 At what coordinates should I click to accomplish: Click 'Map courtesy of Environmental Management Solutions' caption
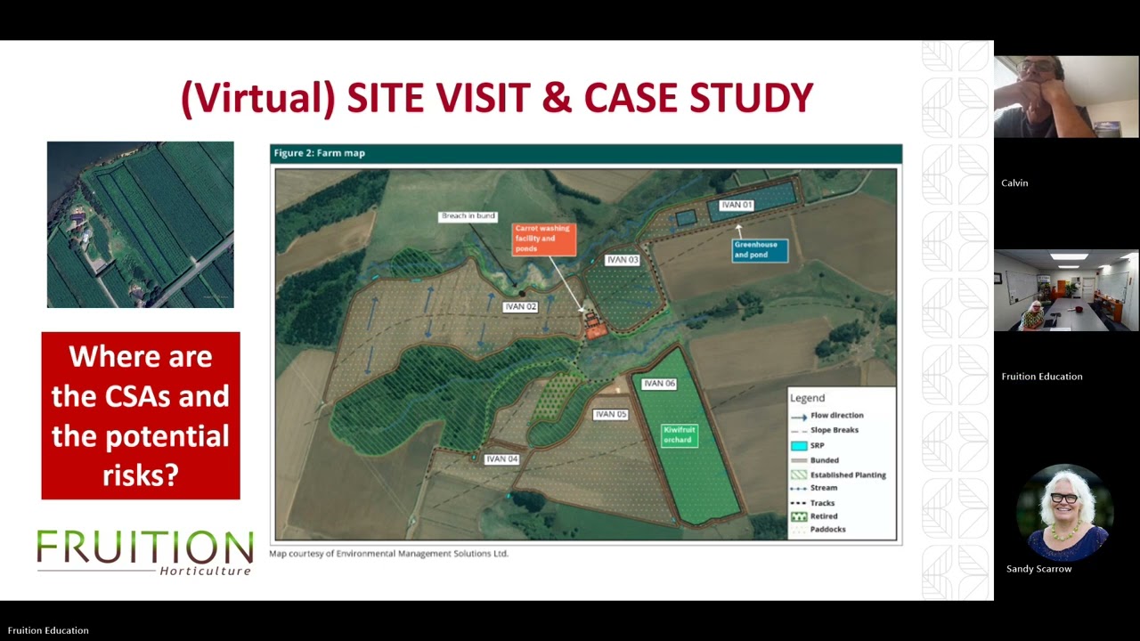(389, 554)
